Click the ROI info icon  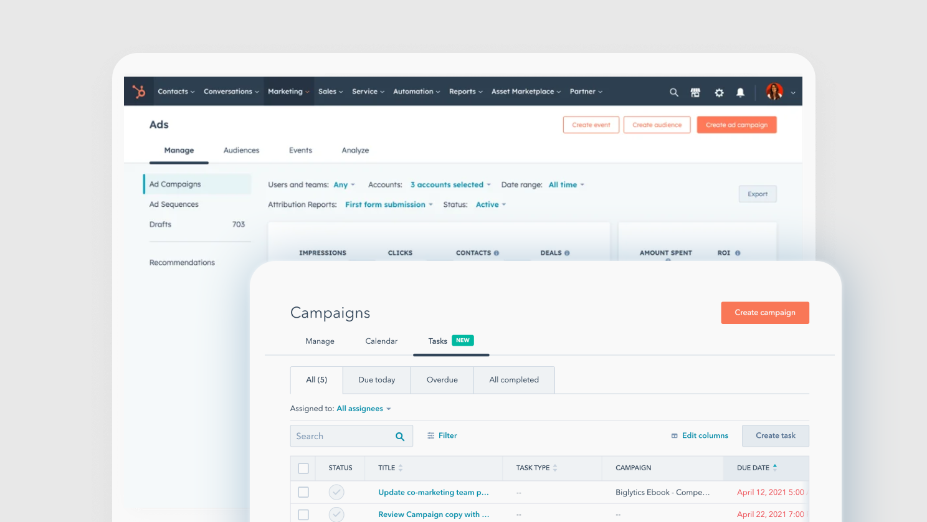point(738,253)
